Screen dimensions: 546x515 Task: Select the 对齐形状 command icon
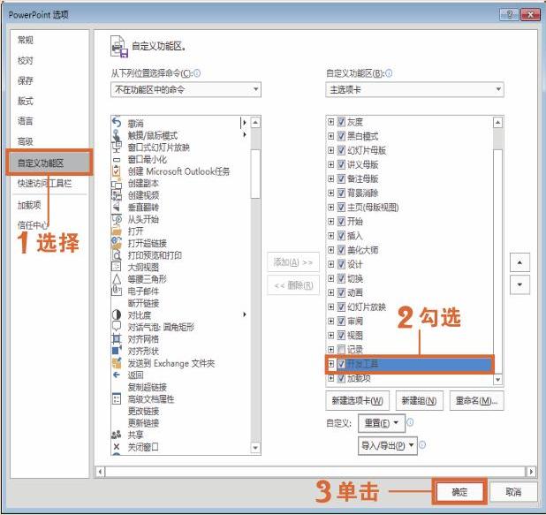pos(117,351)
